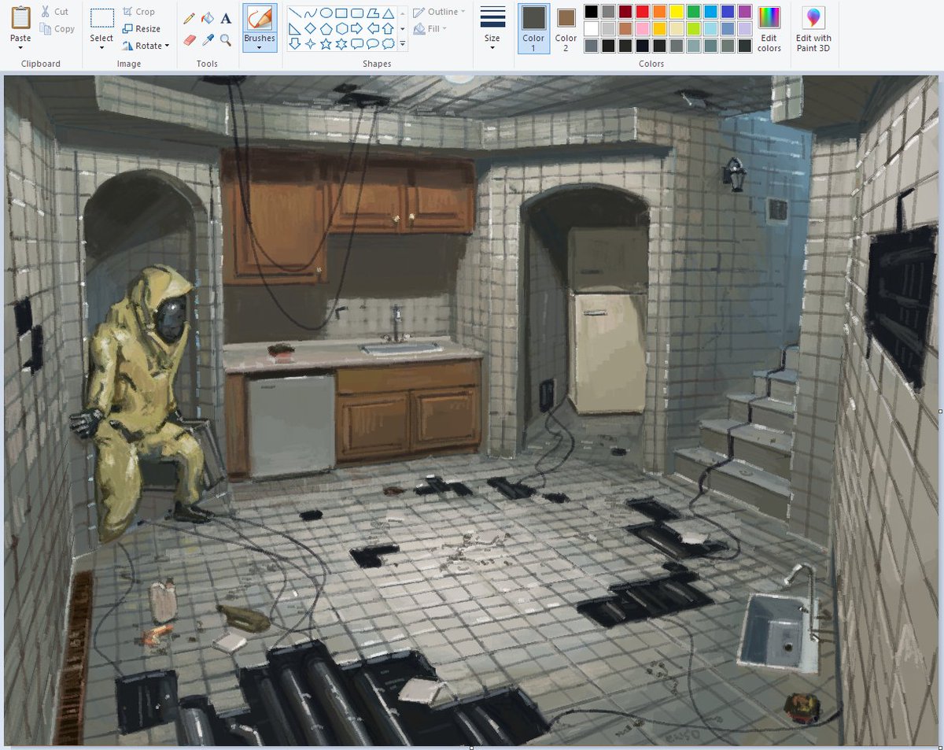944x750 pixels.
Task: Select the Pencil tool
Action: 189,18
